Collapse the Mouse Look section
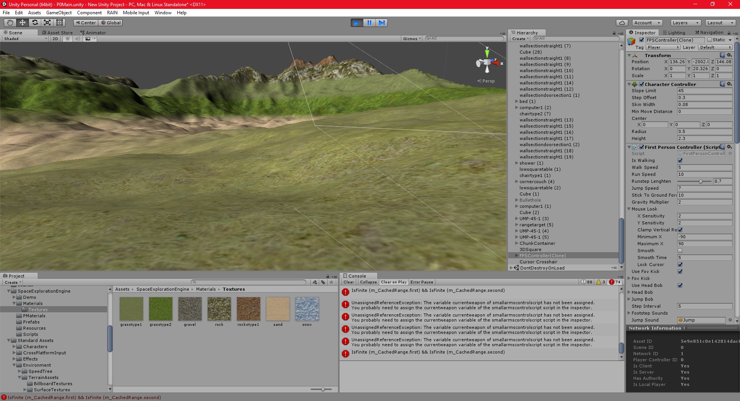This screenshot has height=401, width=740. pyautogui.click(x=629, y=209)
